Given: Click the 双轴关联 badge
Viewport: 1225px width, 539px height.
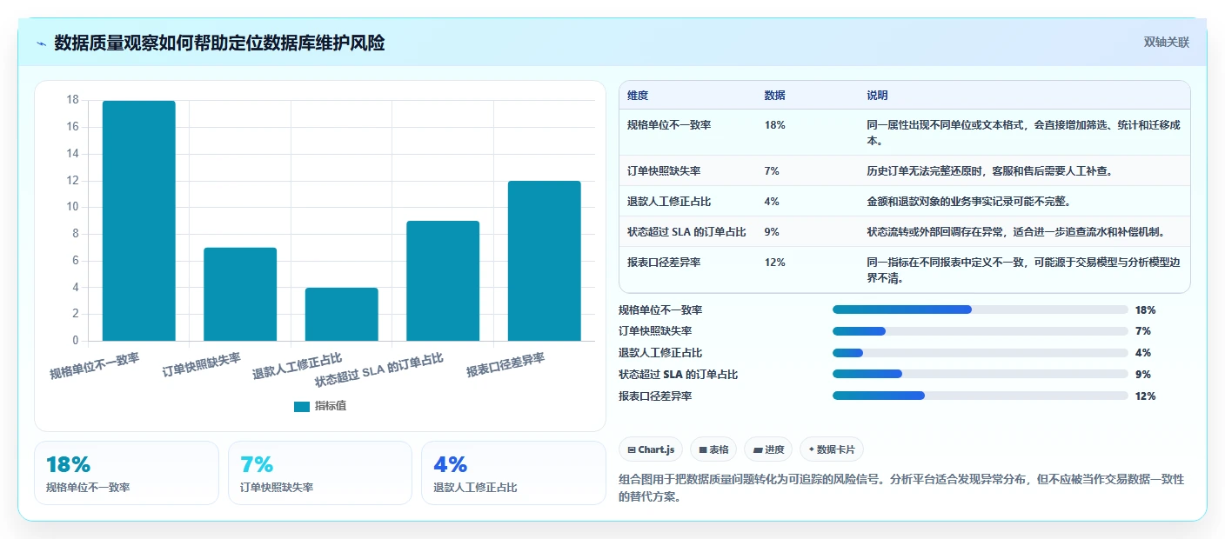Looking at the screenshot, I should pyautogui.click(x=1166, y=43).
